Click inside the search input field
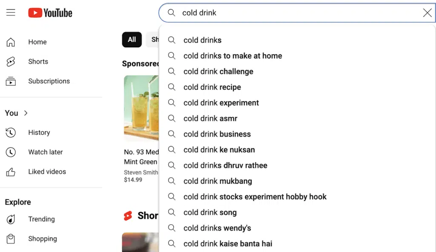Viewport: 436px width, 252px height. point(255,13)
